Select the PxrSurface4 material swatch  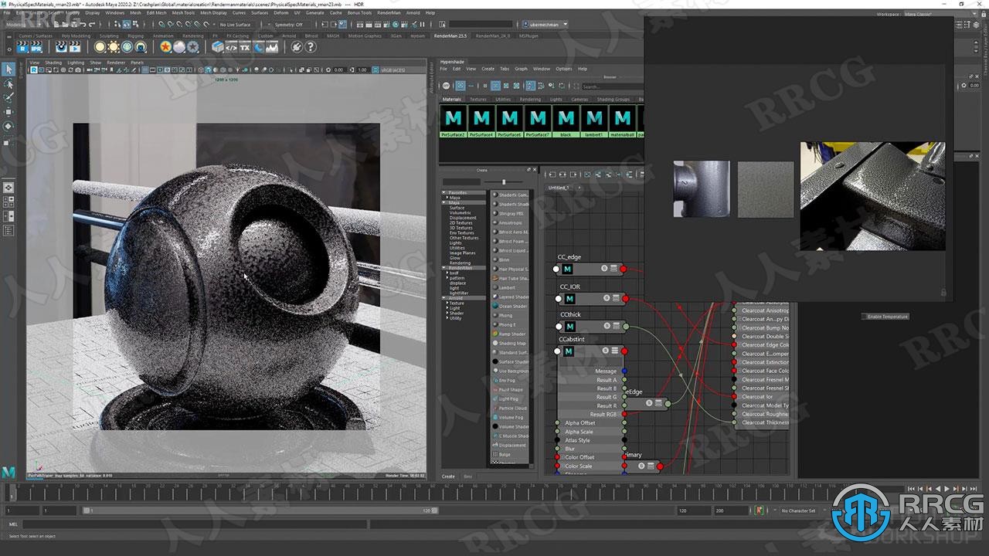point(481,123)
